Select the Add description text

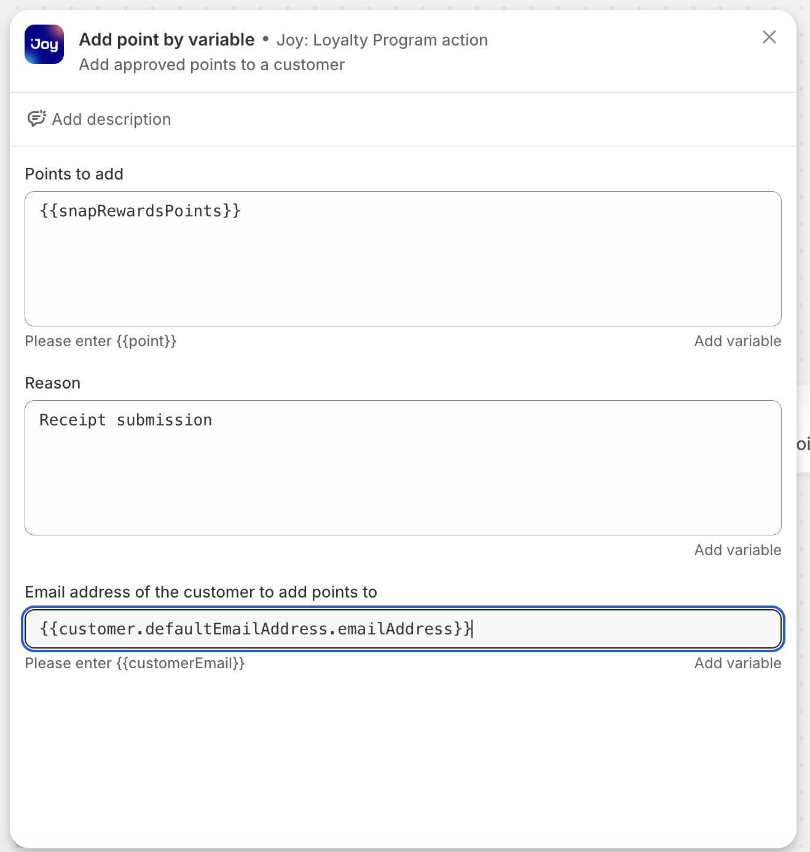pyautogui.click(x=111, y=119)
